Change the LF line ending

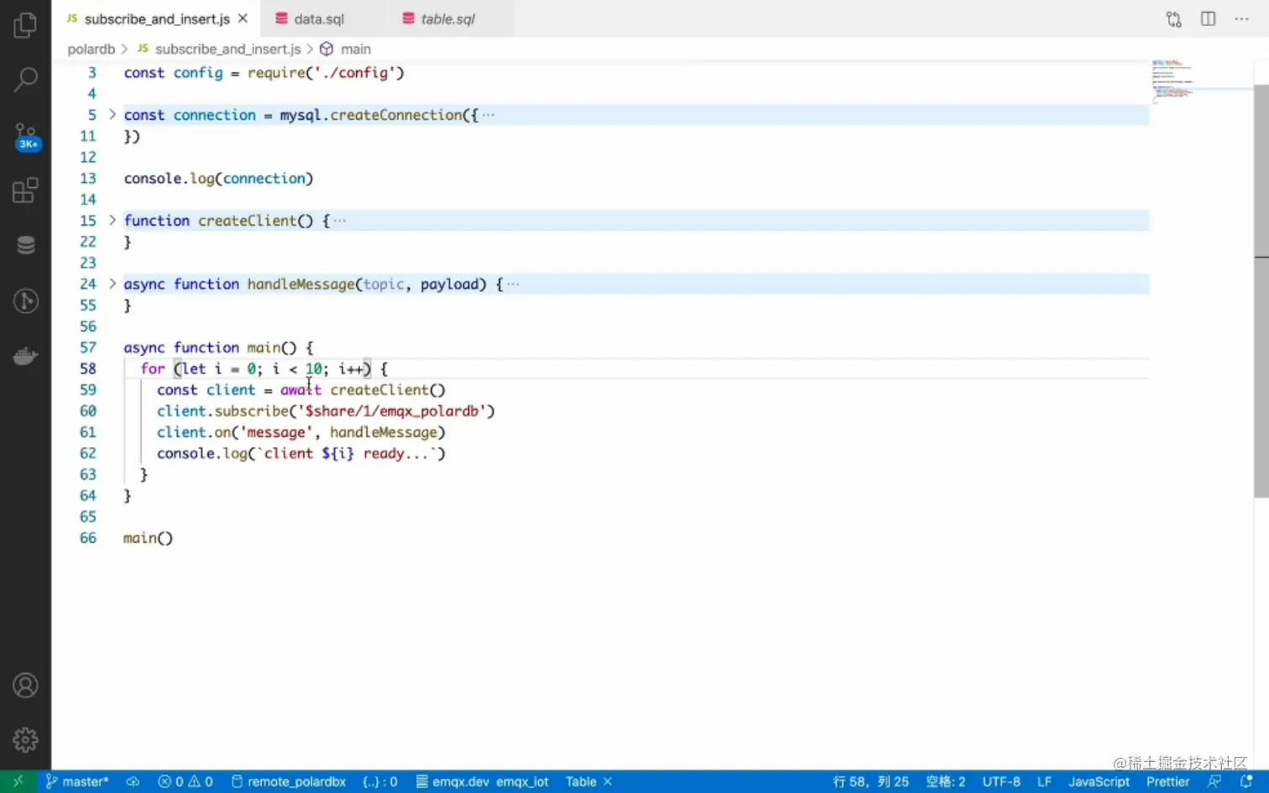(1044, 781)
